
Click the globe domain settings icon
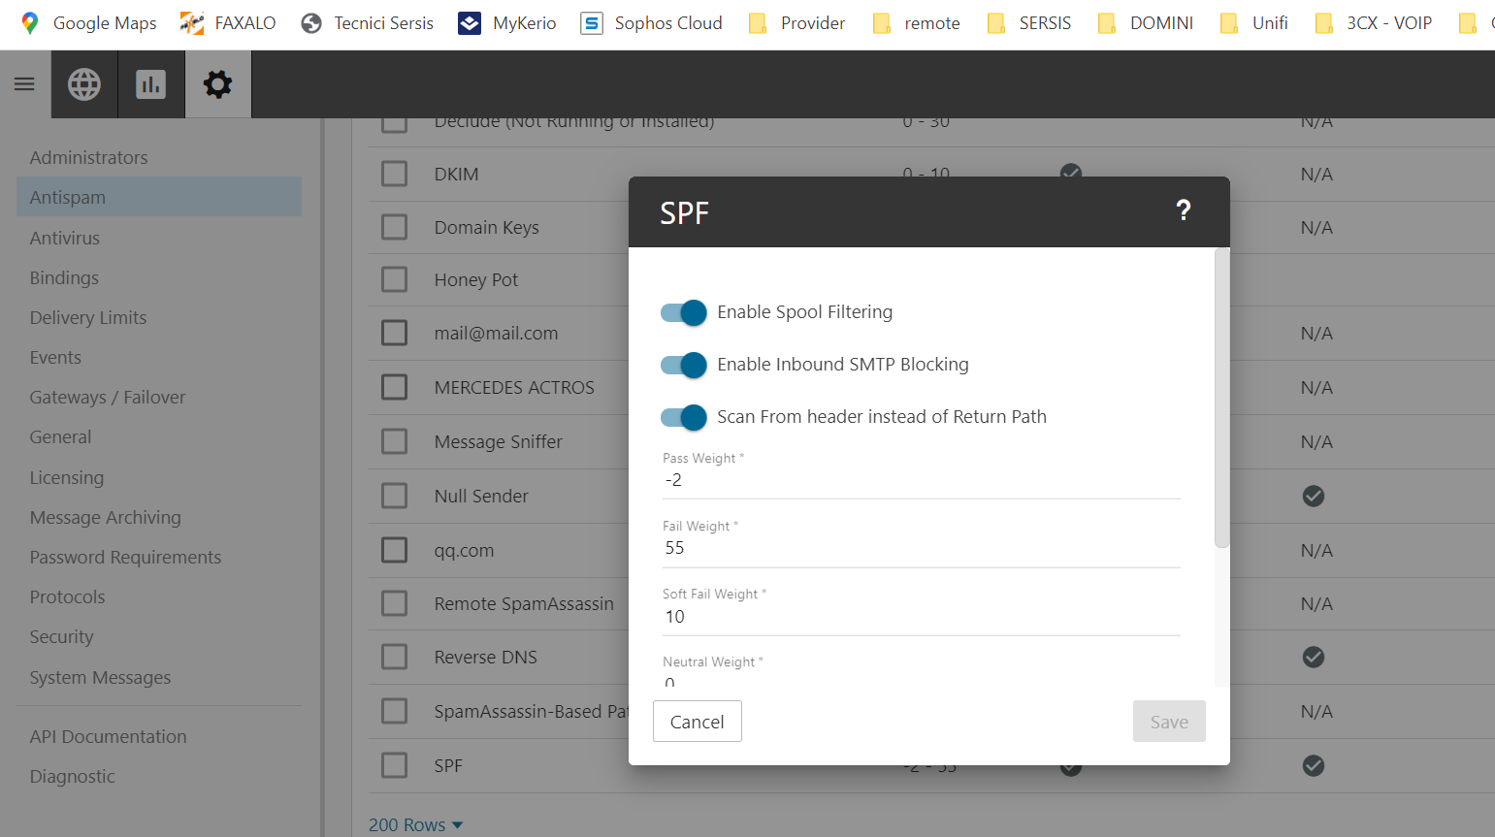(x=84, y=84)
